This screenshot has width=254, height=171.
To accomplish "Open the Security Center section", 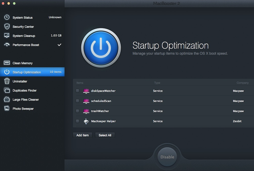I will pyautogui.click(x=32, y=27).
